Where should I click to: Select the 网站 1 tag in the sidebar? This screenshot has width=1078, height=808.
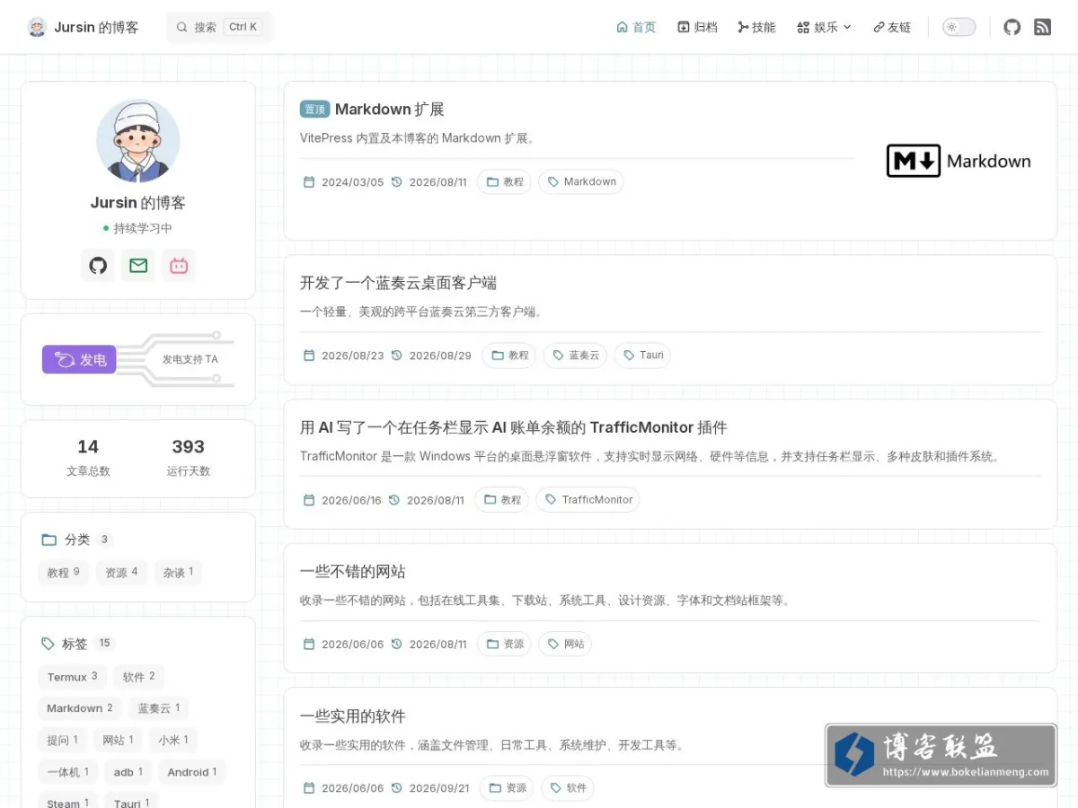119,740
